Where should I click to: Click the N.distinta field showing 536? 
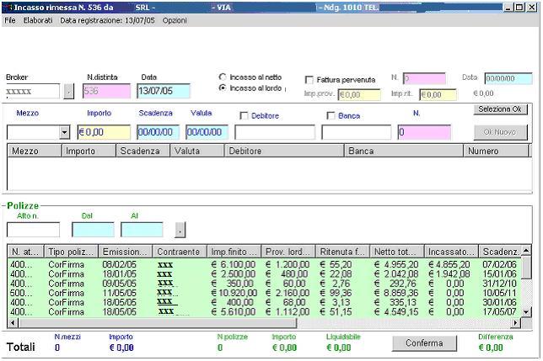click(x=106, y=91)
